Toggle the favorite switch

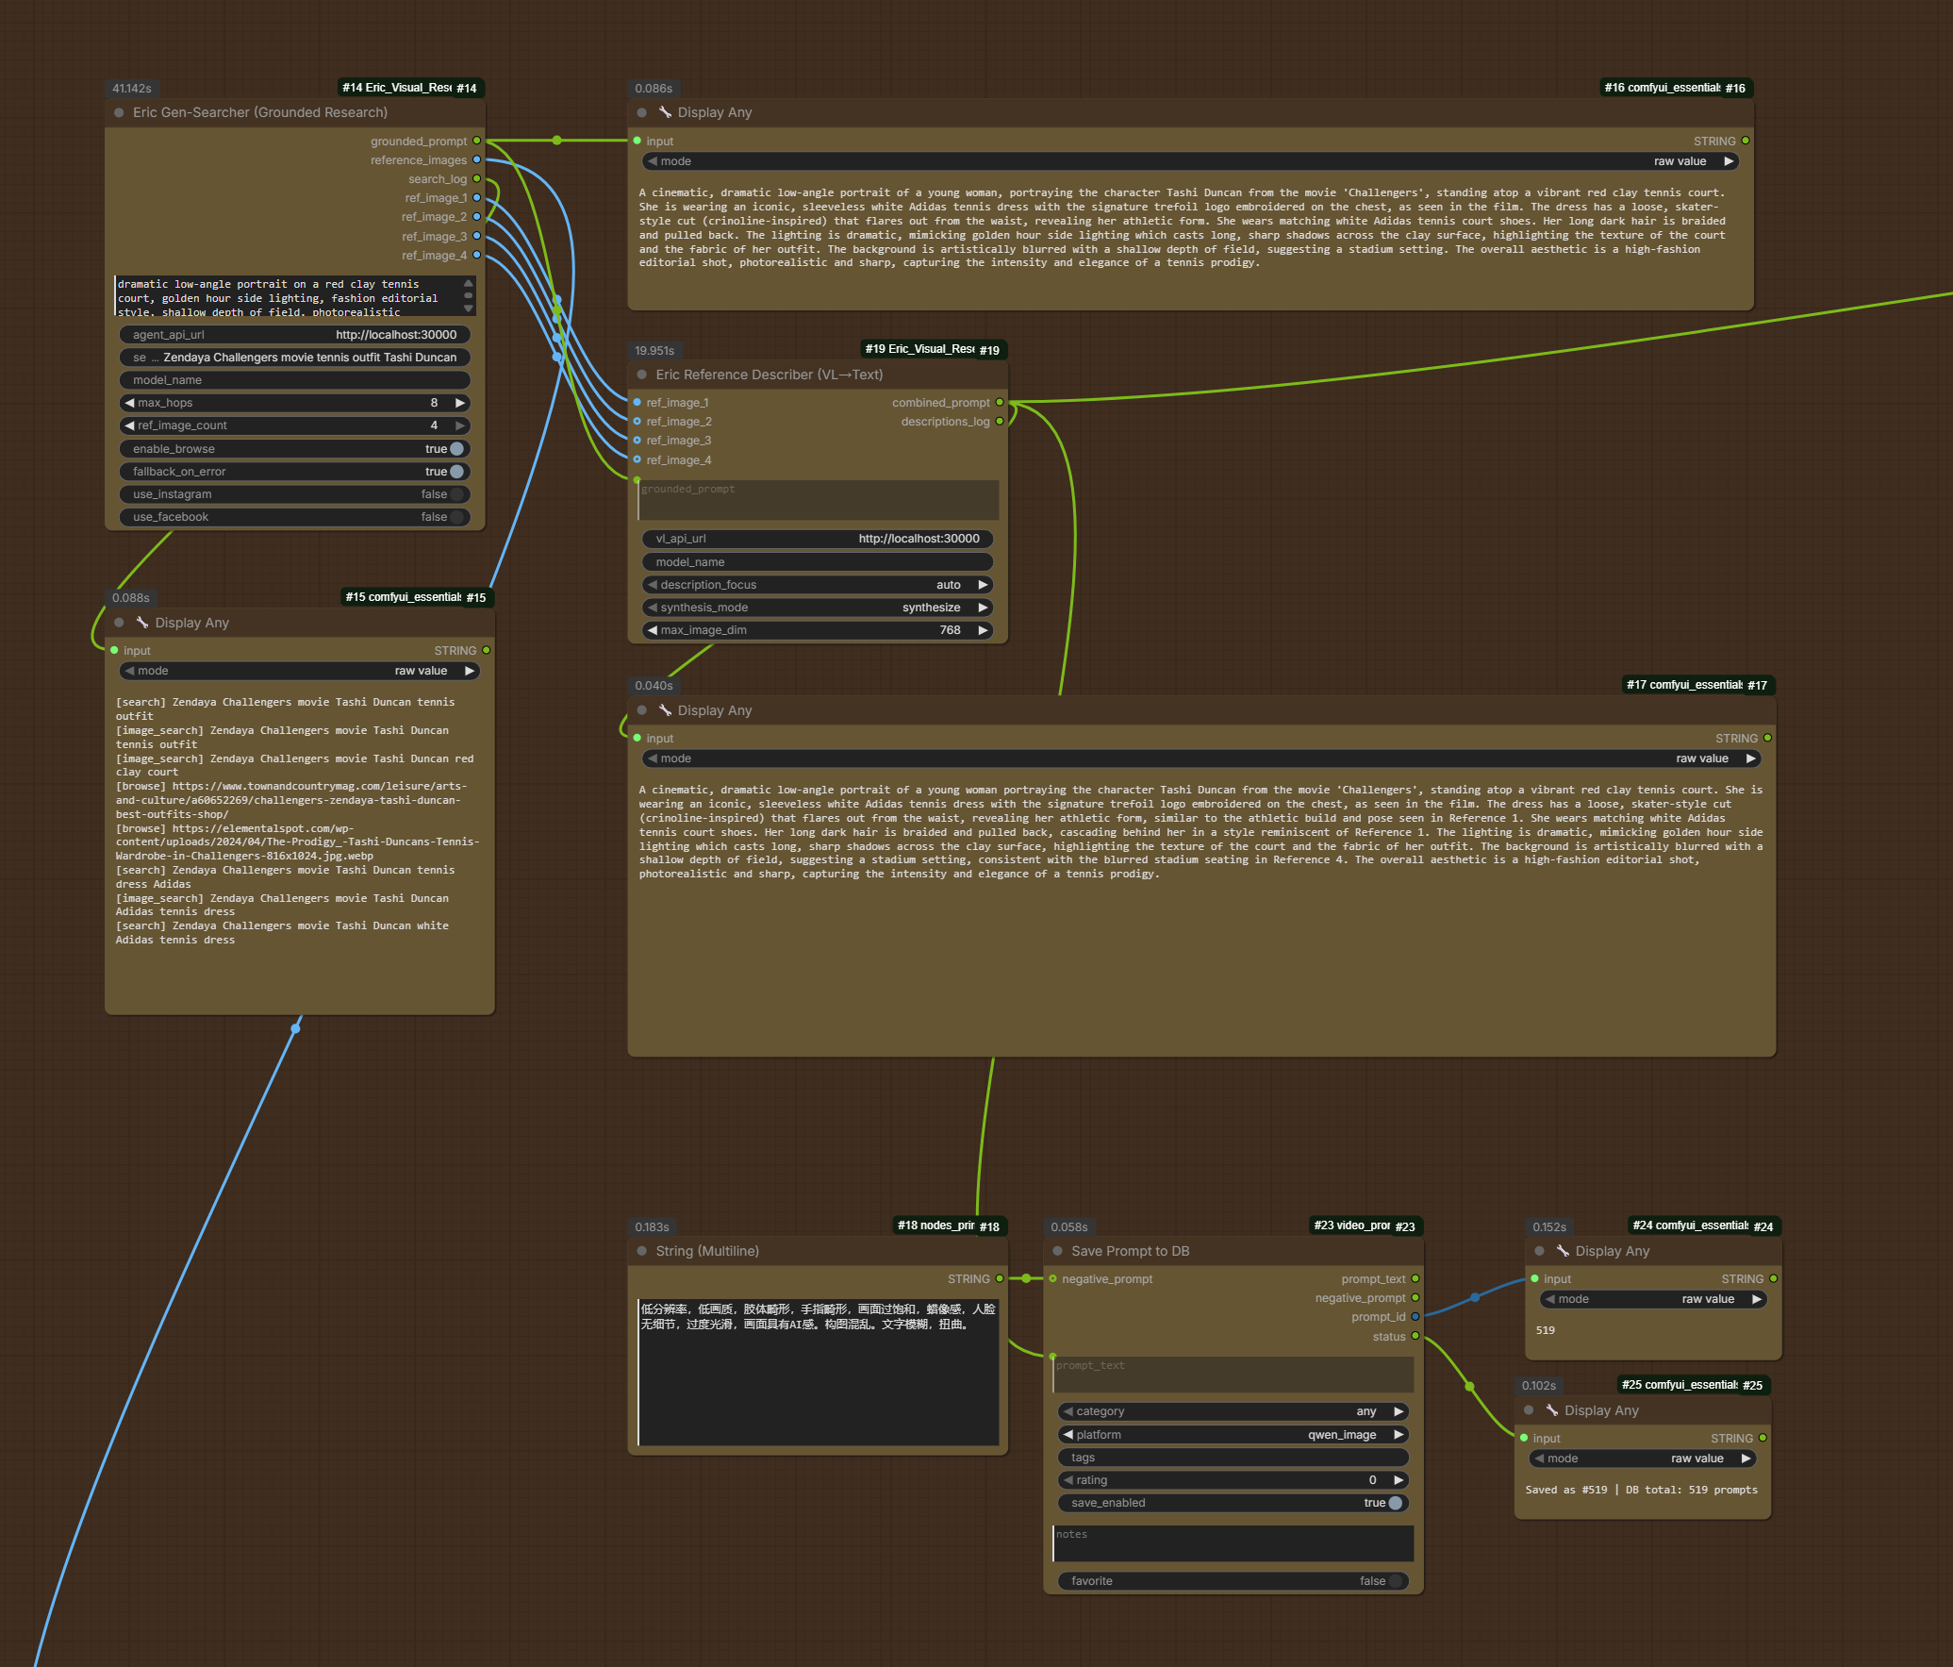[x=1396, y=1581]
